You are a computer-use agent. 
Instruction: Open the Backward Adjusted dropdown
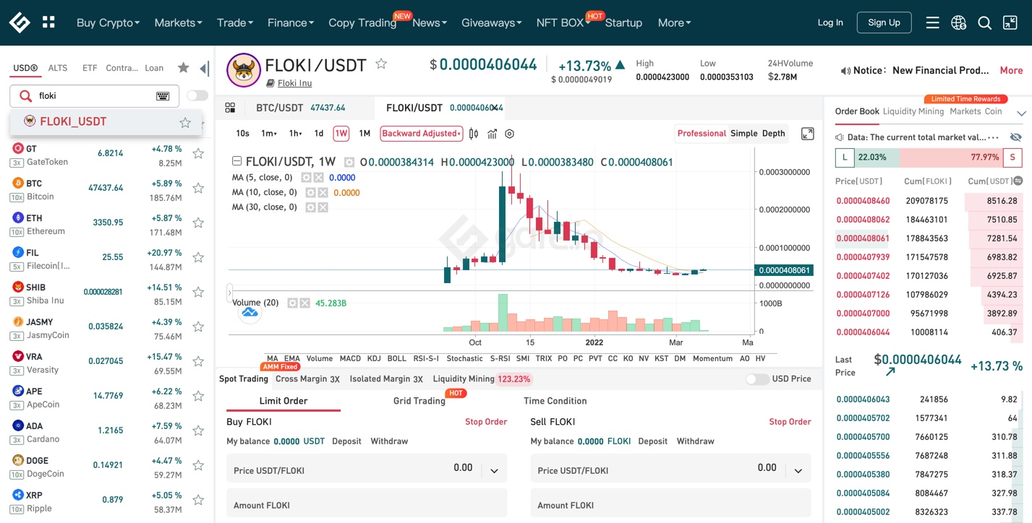pos(422,134)
